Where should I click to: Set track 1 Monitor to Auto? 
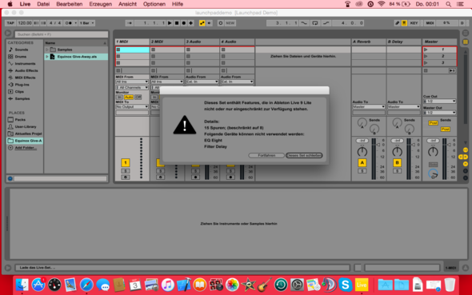pos(129,97)
